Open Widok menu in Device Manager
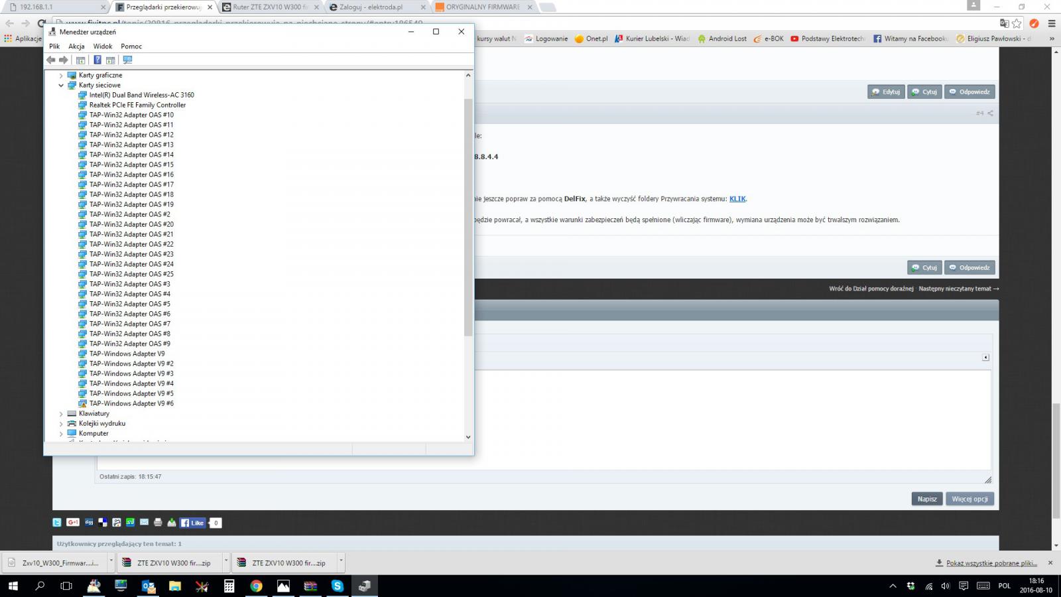This screenshot has width=1061, height=597. point(103,46)
